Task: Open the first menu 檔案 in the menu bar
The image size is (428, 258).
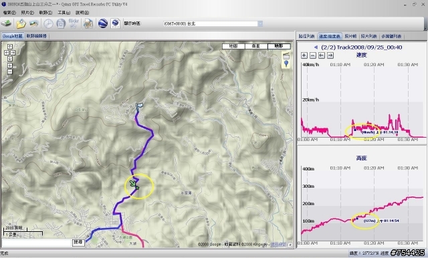Action: (9, 13)
